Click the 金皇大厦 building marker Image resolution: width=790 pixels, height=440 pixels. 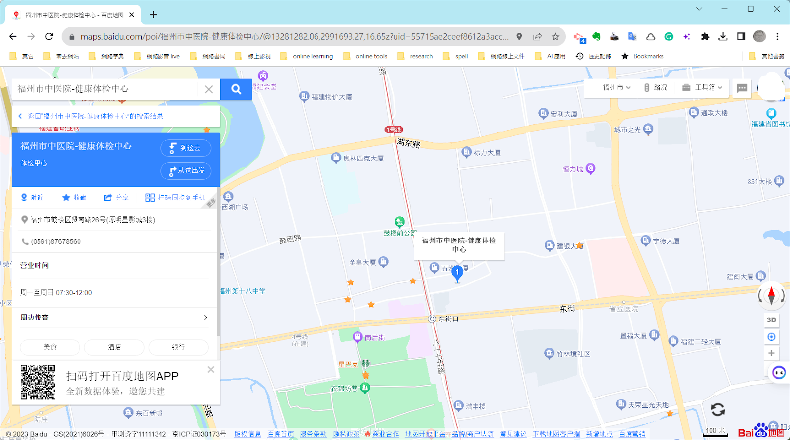(383, 262)
